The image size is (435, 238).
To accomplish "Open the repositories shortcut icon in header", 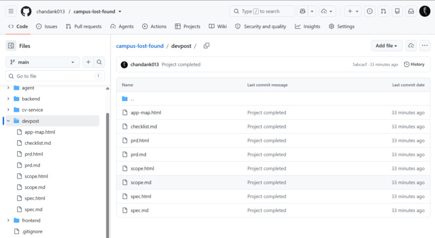I will pos(397,11).
